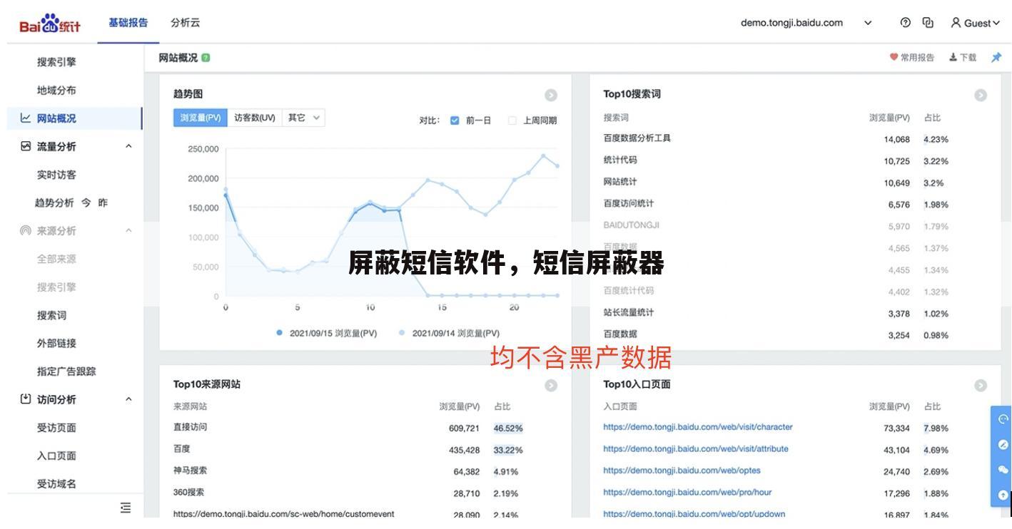Open the 趋势图 detail arrow icon

click(551, 95)
